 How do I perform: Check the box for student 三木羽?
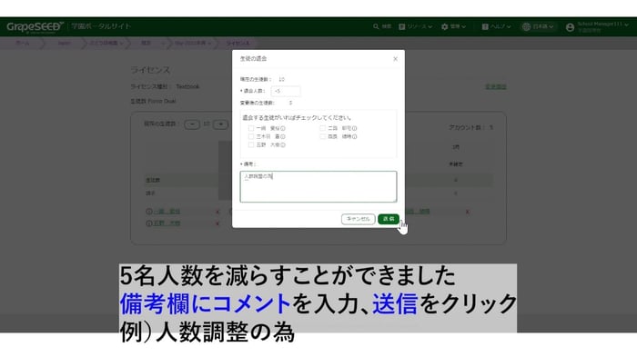[x=251, y=137]
